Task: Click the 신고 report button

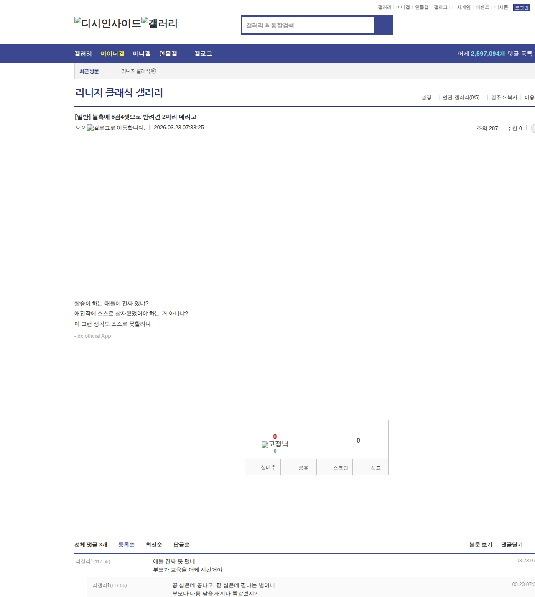Action: [371, 467]
